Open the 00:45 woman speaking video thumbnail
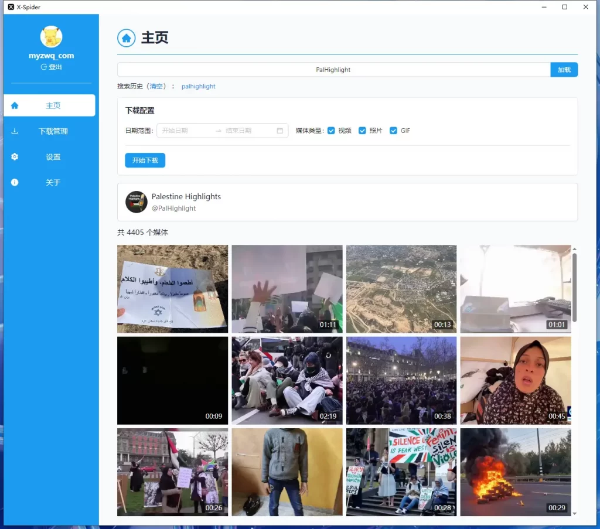Viewport: 600px width, 529px height. (x=516, y=381)
